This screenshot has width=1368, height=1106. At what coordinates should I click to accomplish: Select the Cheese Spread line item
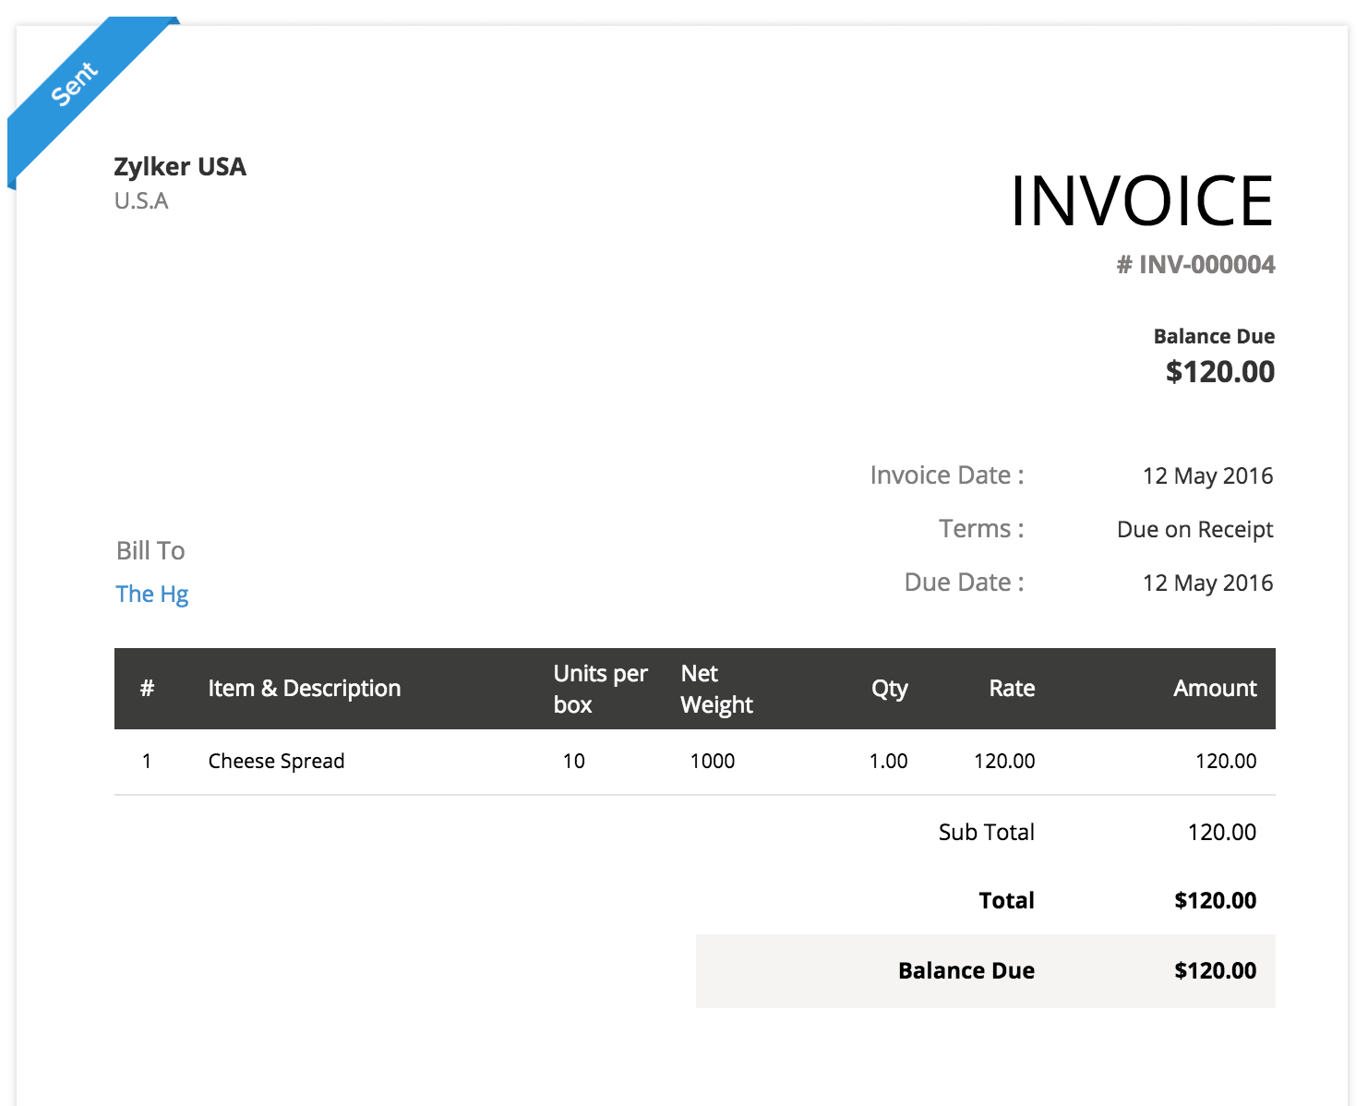[x=276, y=762]
